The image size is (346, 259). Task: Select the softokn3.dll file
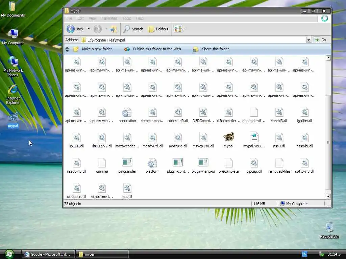pos(304,165)
